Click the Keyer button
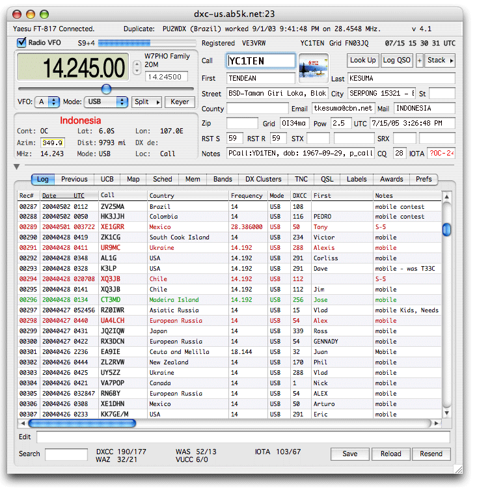This screenshot has width=477, height=490. coord(180,102)
